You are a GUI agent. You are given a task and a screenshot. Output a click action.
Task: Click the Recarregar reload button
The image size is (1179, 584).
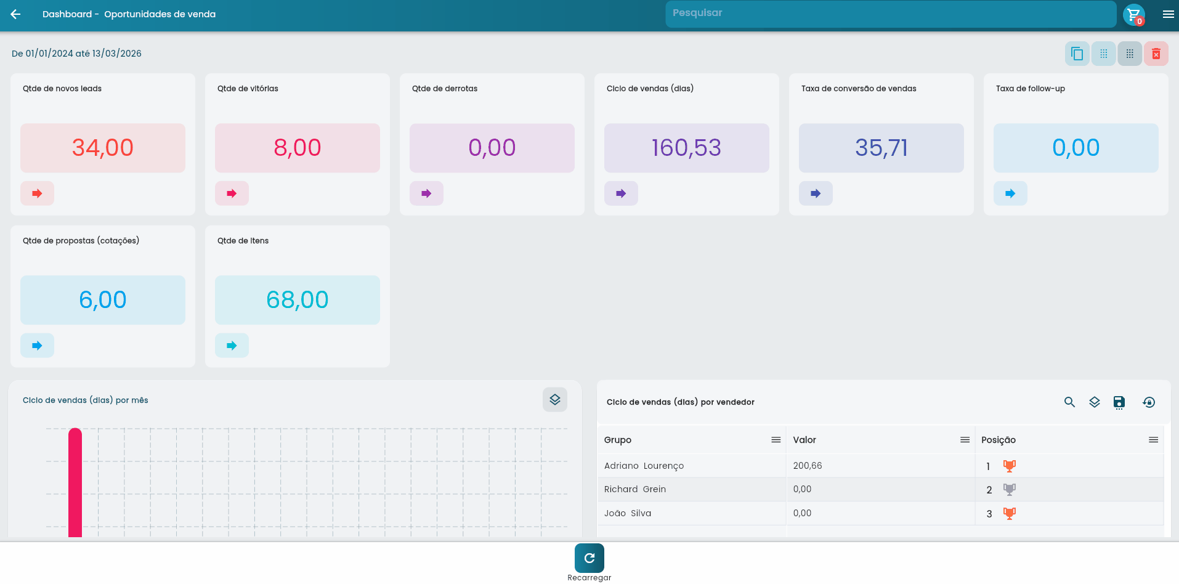pyautogui.click(x=589, y=559)
